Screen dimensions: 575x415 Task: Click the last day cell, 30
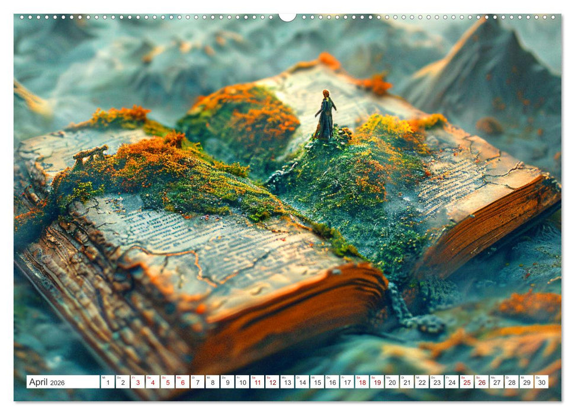click(x=541, y=382)
